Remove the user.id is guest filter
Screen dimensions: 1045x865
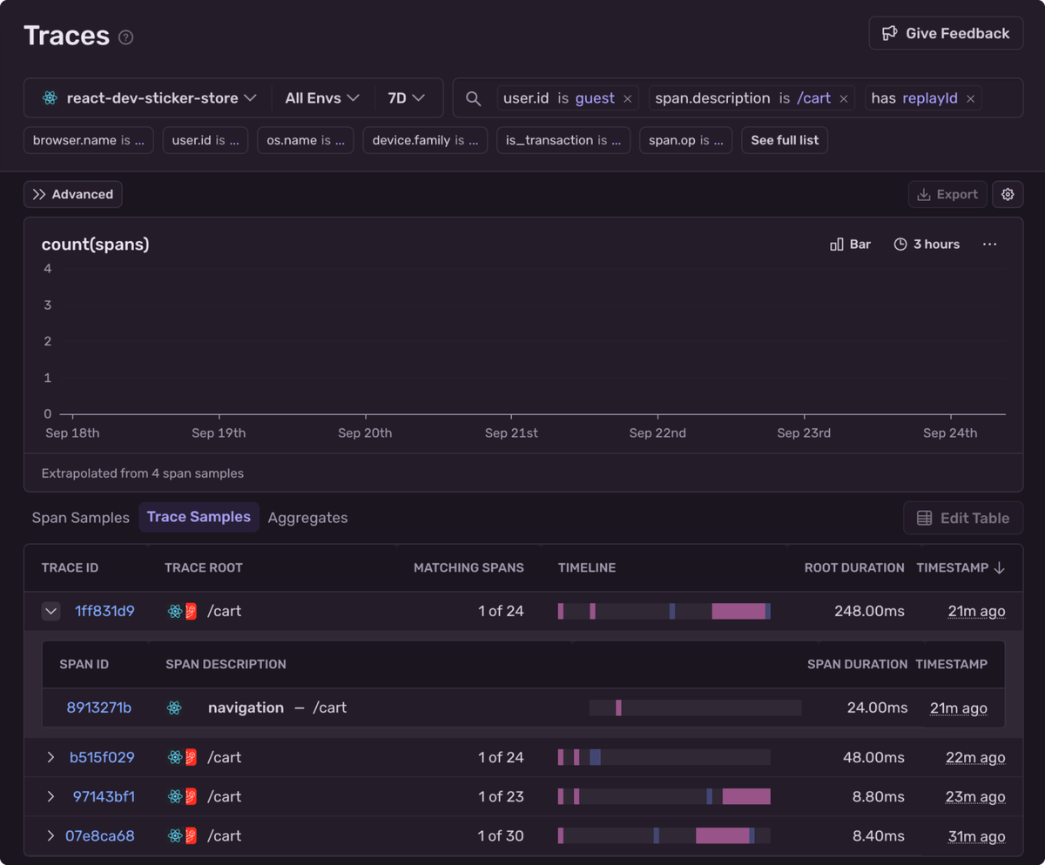627,98
